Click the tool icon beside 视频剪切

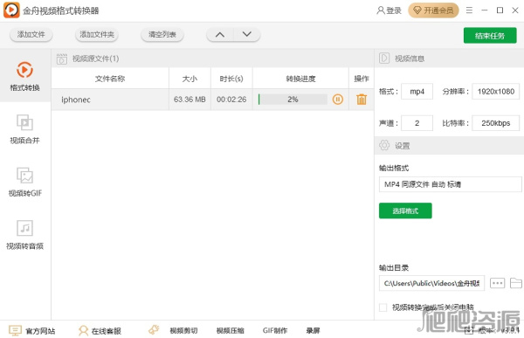[154, 330]
